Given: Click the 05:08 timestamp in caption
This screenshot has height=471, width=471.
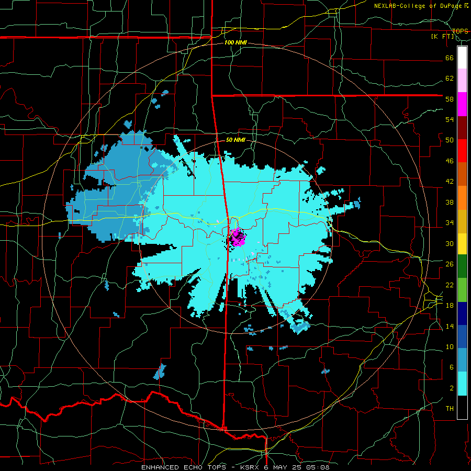Looking at the screenshot, I should 318,467.
